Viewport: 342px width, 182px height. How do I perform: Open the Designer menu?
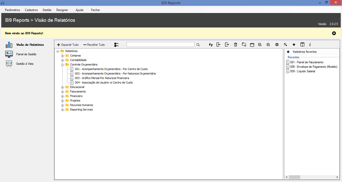click(x=62, y=10)
